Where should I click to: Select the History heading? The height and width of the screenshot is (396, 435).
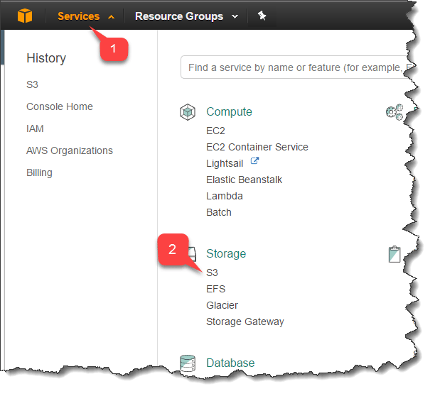[46, 58]
